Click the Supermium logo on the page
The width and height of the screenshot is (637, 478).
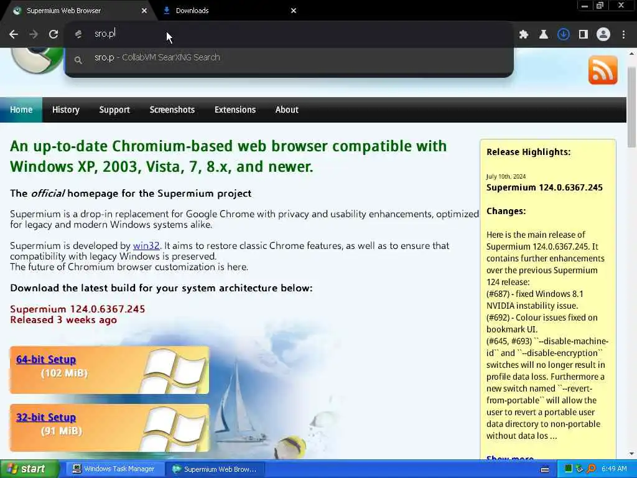pyautogui.click(x=37, y=60)
